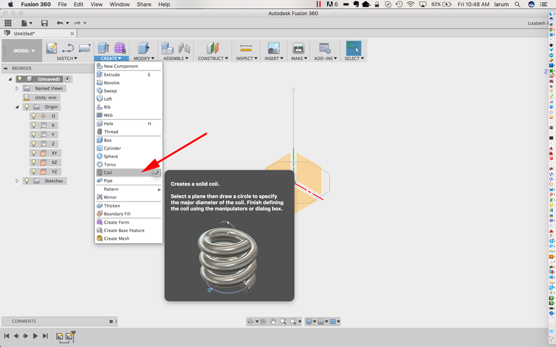Open the CONSTRUCT dropdown menu
The height and width of the screenshot is (347, 556).
[213, 58]
